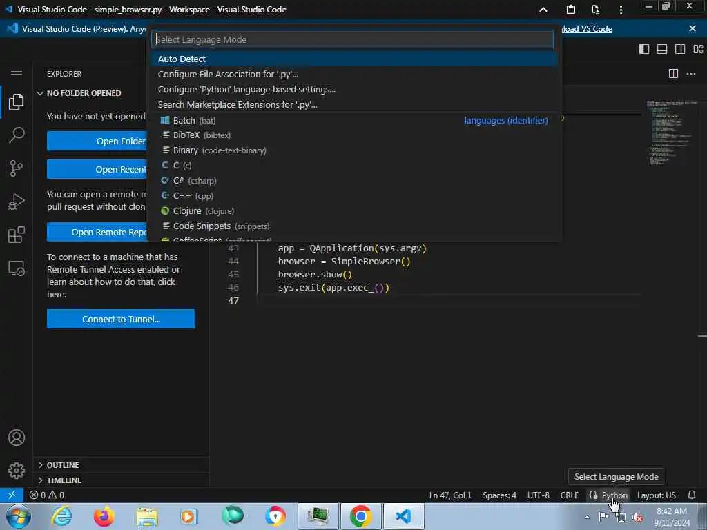
Task: Click Visual Studio Code taskbar icon
Action: (x=403, y=516)
